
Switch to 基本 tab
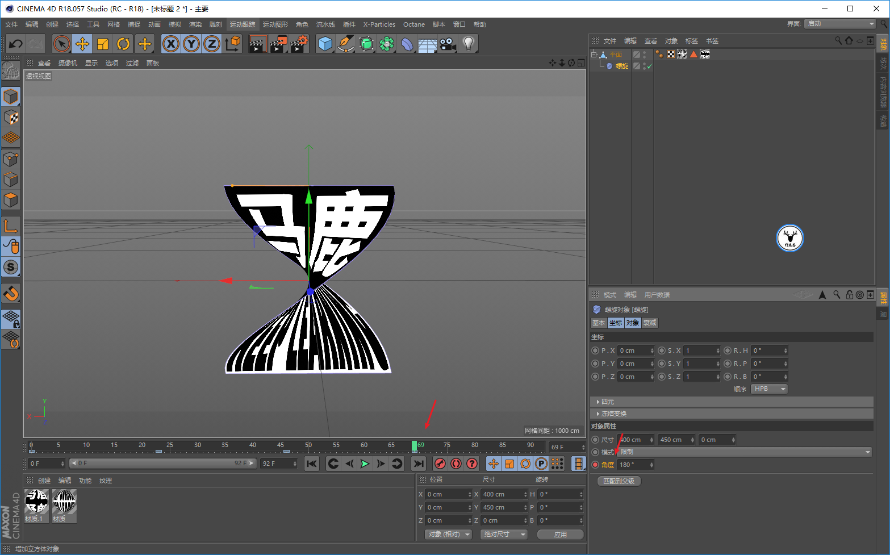pos(599,323)
